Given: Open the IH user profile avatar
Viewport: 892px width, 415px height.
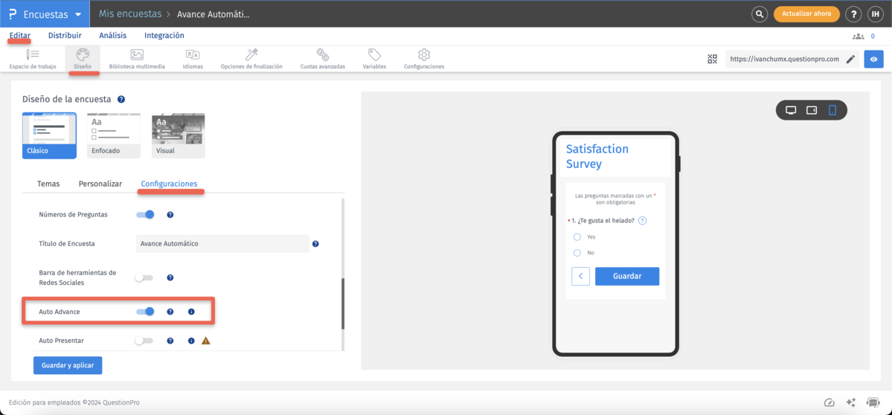Looking at the screenshot, I should (x=874, y=14).
